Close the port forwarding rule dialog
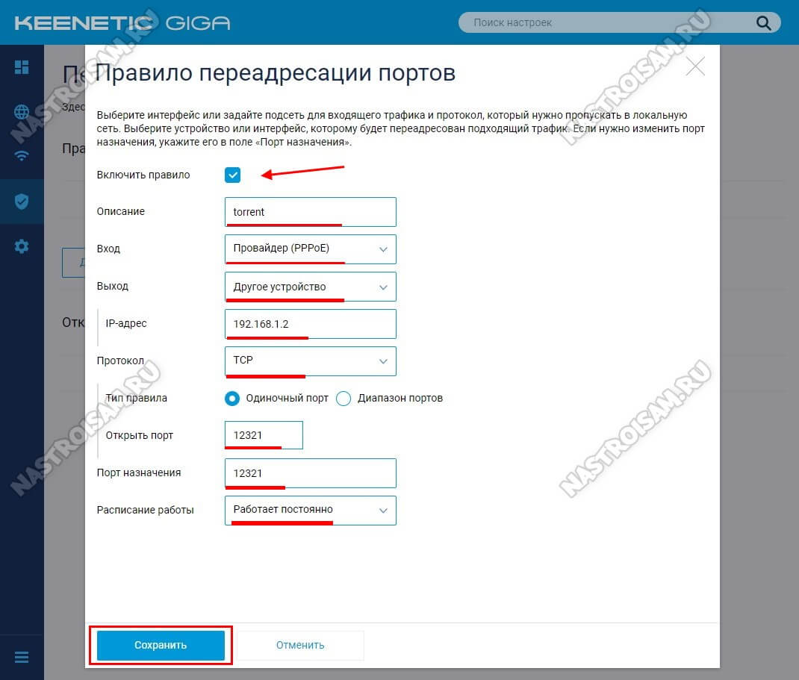The height and width of the screenshot is (680, 799). pyautogui.click(x=695, y=66)
